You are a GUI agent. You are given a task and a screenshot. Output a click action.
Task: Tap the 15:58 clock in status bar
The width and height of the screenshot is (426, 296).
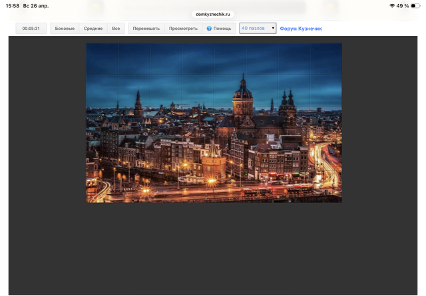pos(13,5)
